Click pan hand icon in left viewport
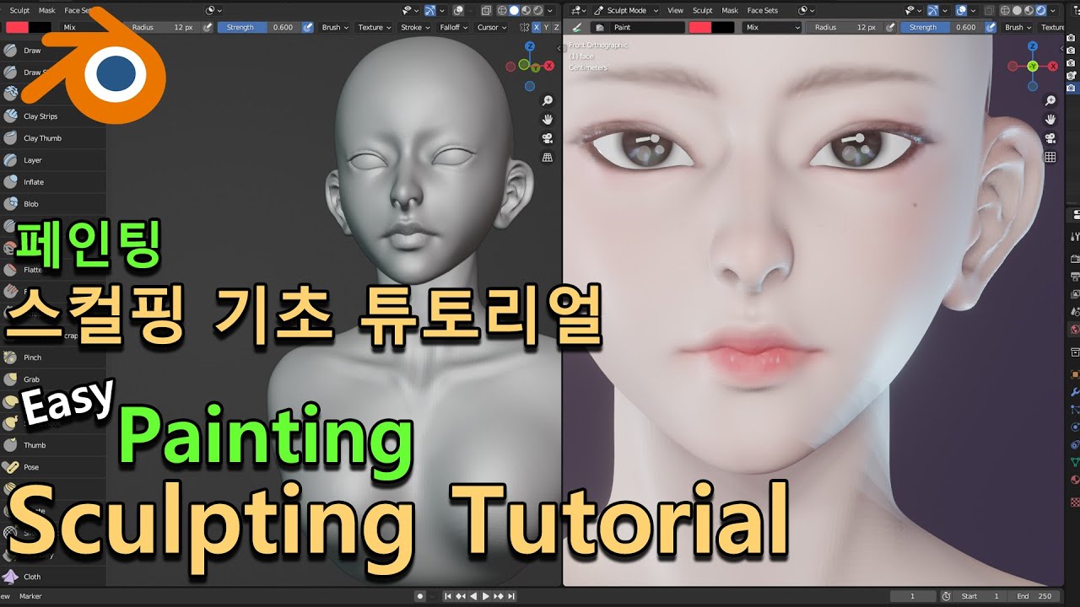Viewport: 1080px width, 607px height. pos(548,119)
